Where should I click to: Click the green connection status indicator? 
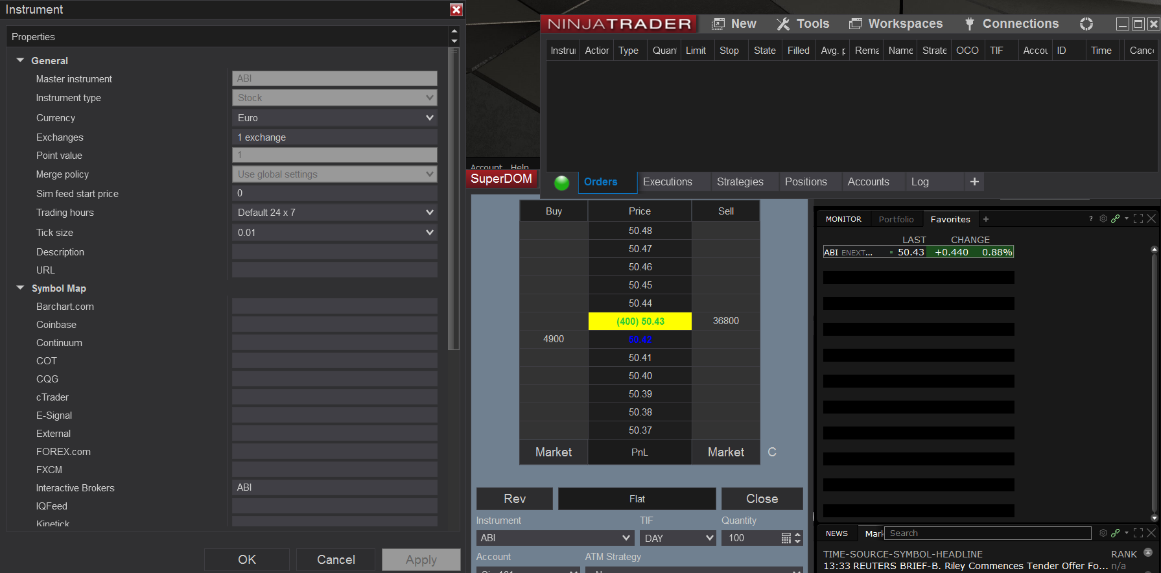pos(562,183)
